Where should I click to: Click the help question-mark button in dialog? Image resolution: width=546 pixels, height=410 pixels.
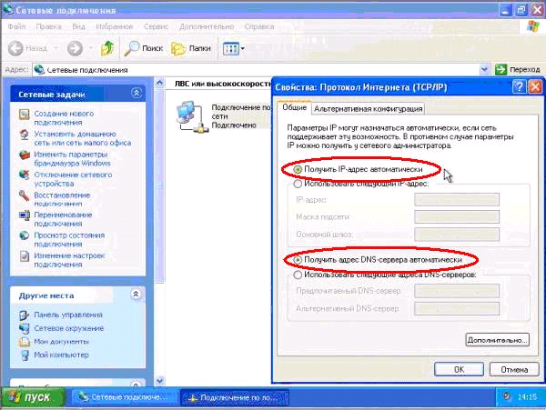(519, 86)
